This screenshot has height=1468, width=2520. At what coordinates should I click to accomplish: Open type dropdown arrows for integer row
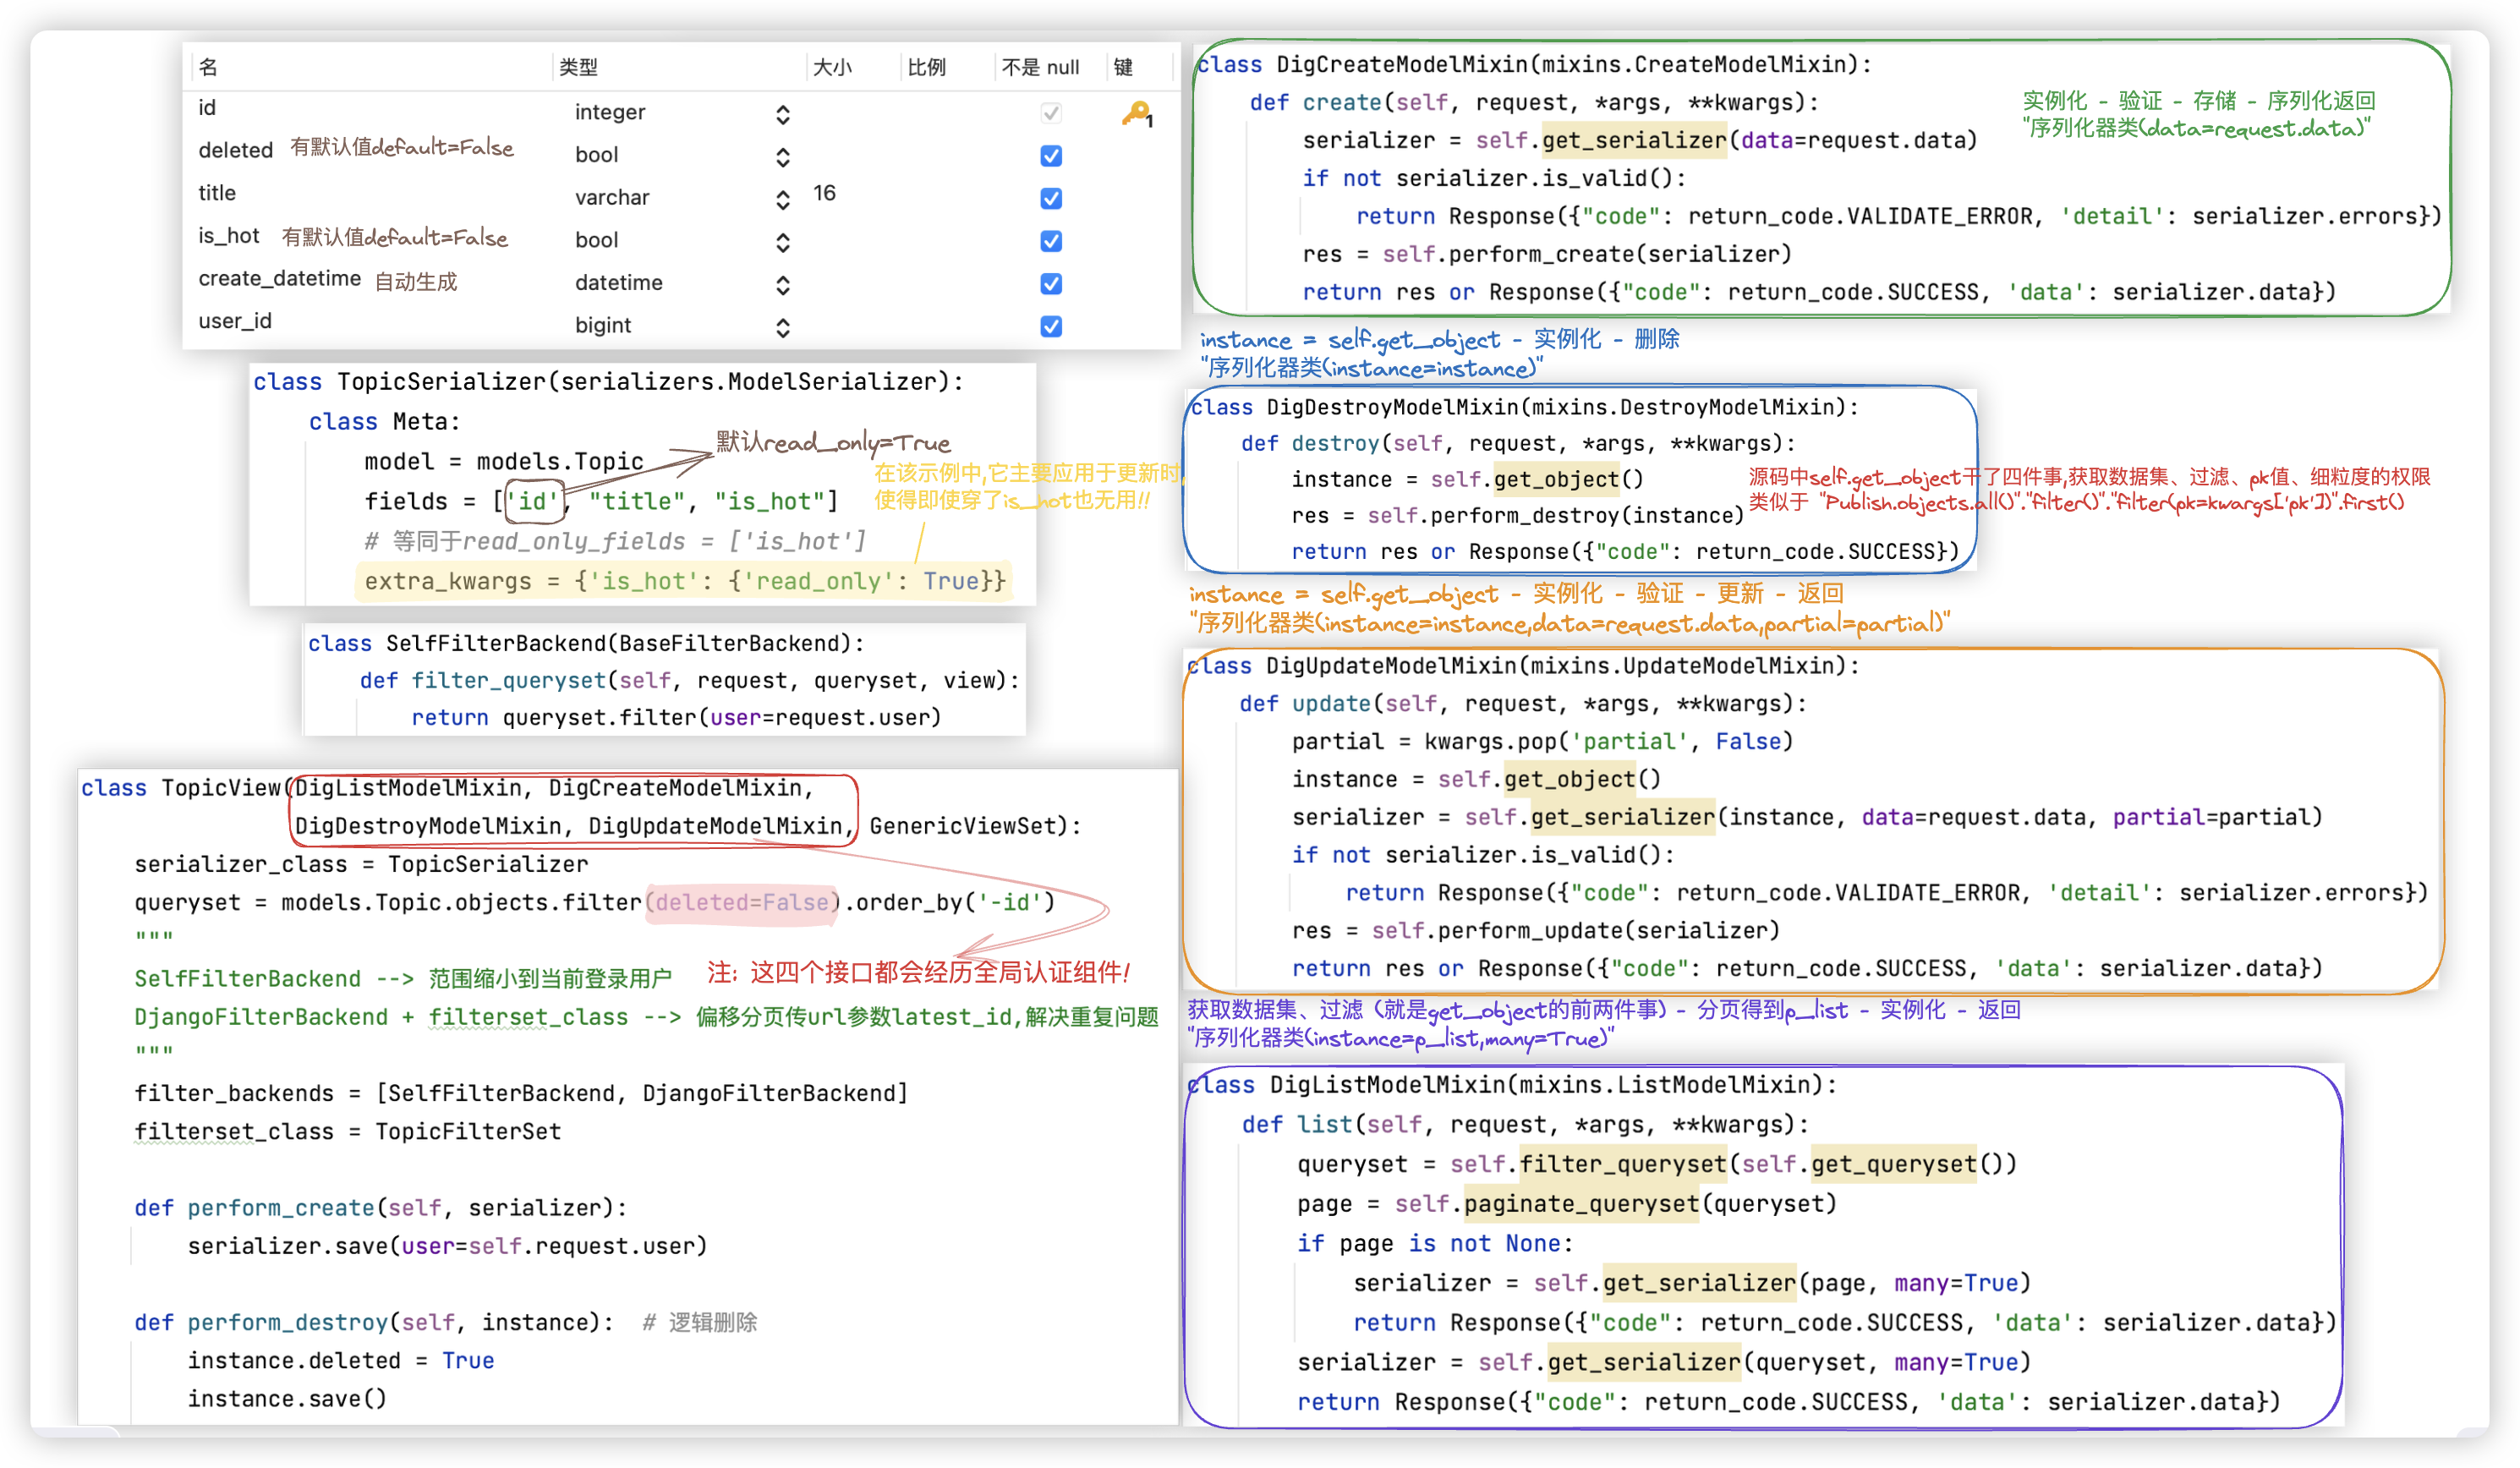(x=783, y=115)
